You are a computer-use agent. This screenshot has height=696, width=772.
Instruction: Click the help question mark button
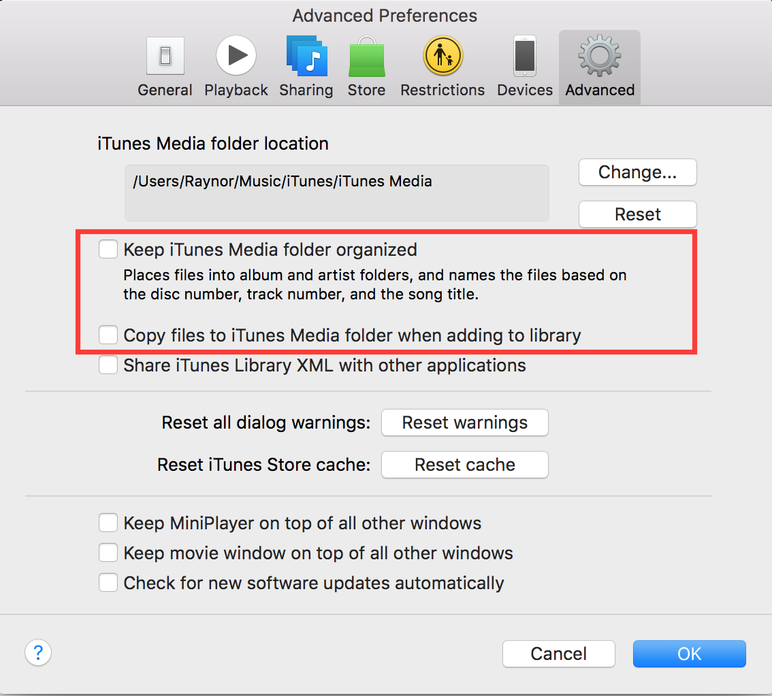click(x=38, y=652)
